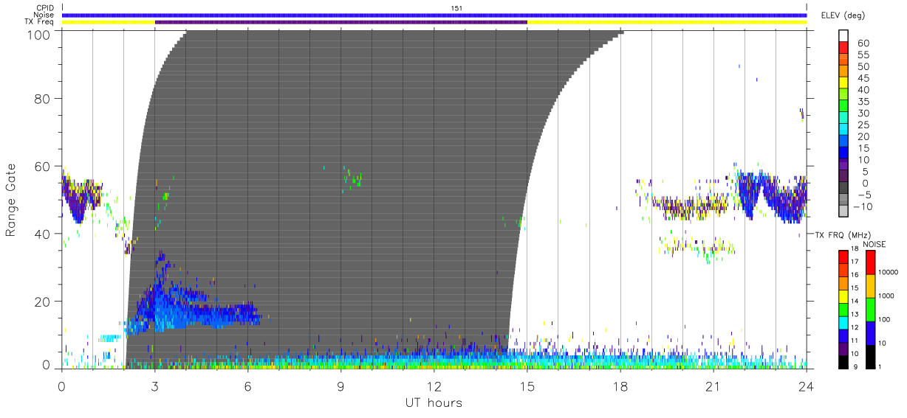The height and width of the screenshot is (418, 907).
Task: Click the TX Freq row label
Action: point(40,22)
